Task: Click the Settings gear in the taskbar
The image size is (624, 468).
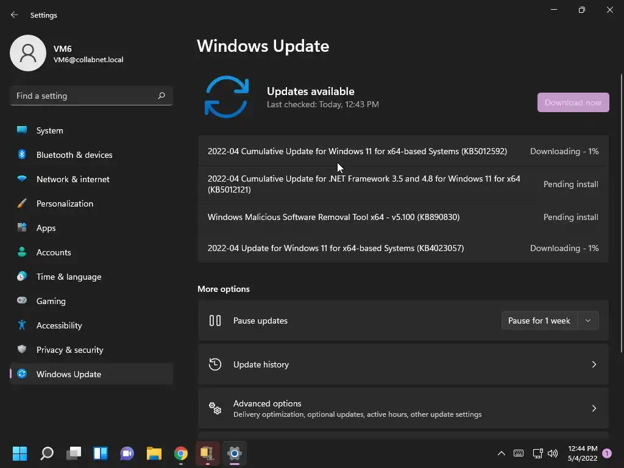Action: pos(235,453)
